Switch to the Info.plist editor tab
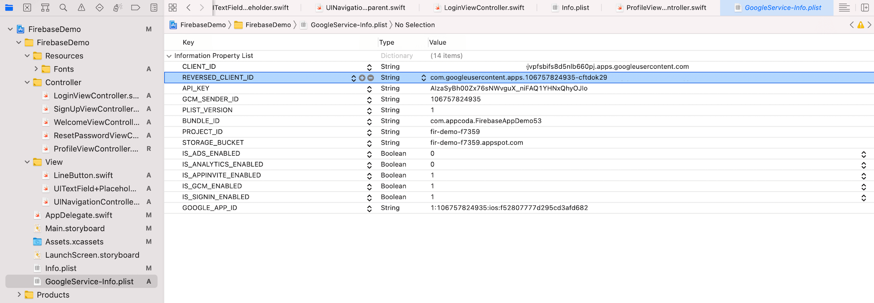 pyautogui.click(x=575, y=8)
